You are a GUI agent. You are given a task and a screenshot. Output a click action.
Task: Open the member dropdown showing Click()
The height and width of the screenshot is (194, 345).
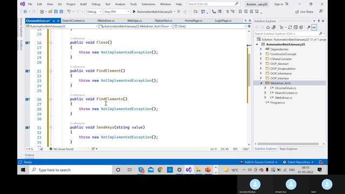pos(210,26)
